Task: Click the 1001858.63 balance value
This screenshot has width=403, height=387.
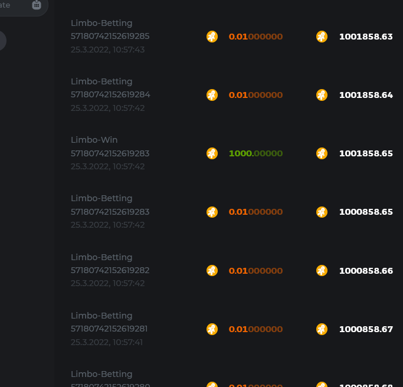Action: 366,37
